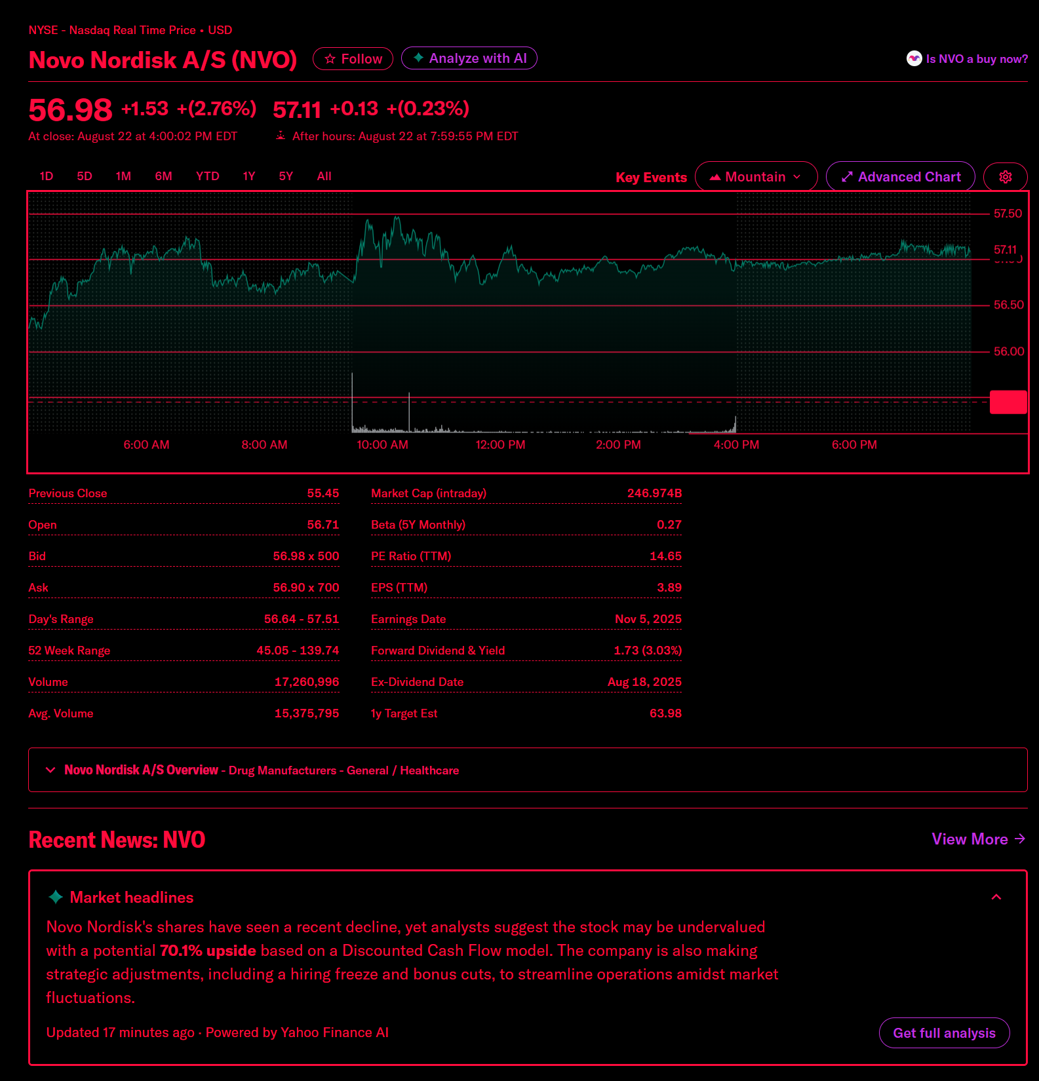Viewport: 1039px width, 1081px height.
Task: Open chart settings gear icon
Action: point(1006,177)
